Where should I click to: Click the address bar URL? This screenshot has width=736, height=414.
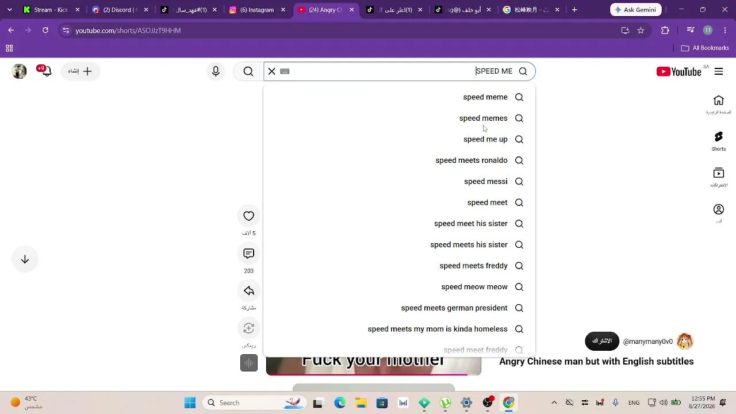(128, 30)
